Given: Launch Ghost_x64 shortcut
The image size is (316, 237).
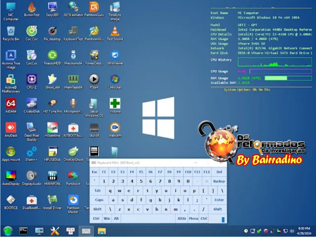Looking at the screenshot, I should click(52, 82).
